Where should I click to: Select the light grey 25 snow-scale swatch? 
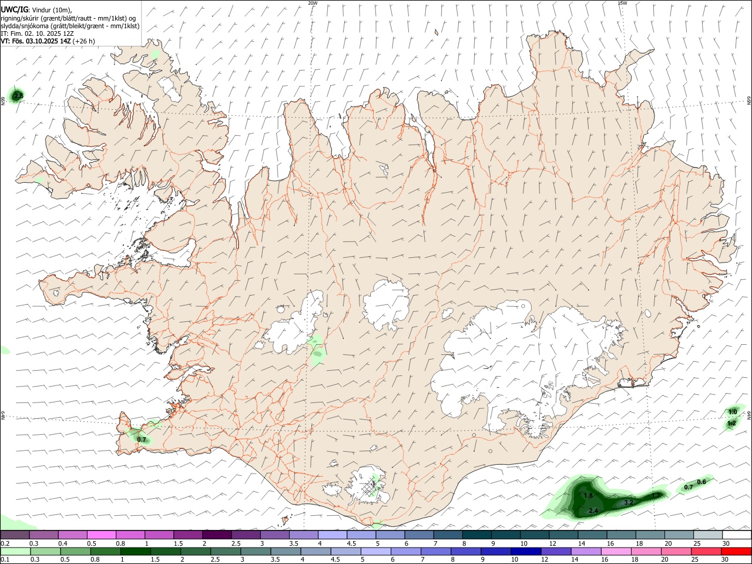pos(708,535)
